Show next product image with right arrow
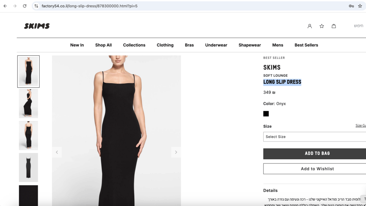The image size is (366, 206). click(x=176, y=152)
